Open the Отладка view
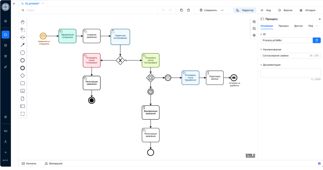Viewport: 323px width, 170px height. (307, 10)
